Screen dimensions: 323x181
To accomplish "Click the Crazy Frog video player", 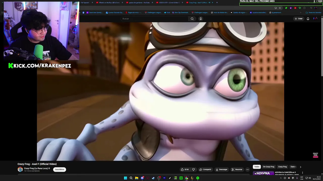I will [160, 91].
